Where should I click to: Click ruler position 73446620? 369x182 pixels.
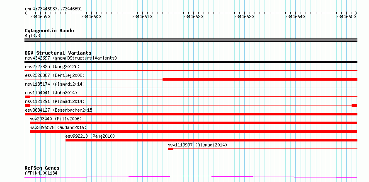tap(193, 17)
